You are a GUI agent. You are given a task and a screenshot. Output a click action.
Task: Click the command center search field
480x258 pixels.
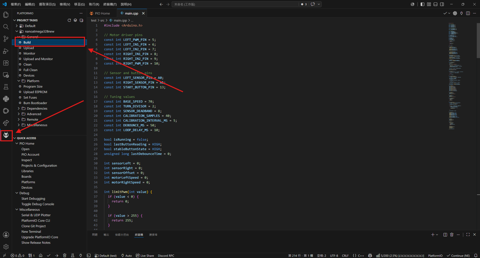(x=235, y=4)
